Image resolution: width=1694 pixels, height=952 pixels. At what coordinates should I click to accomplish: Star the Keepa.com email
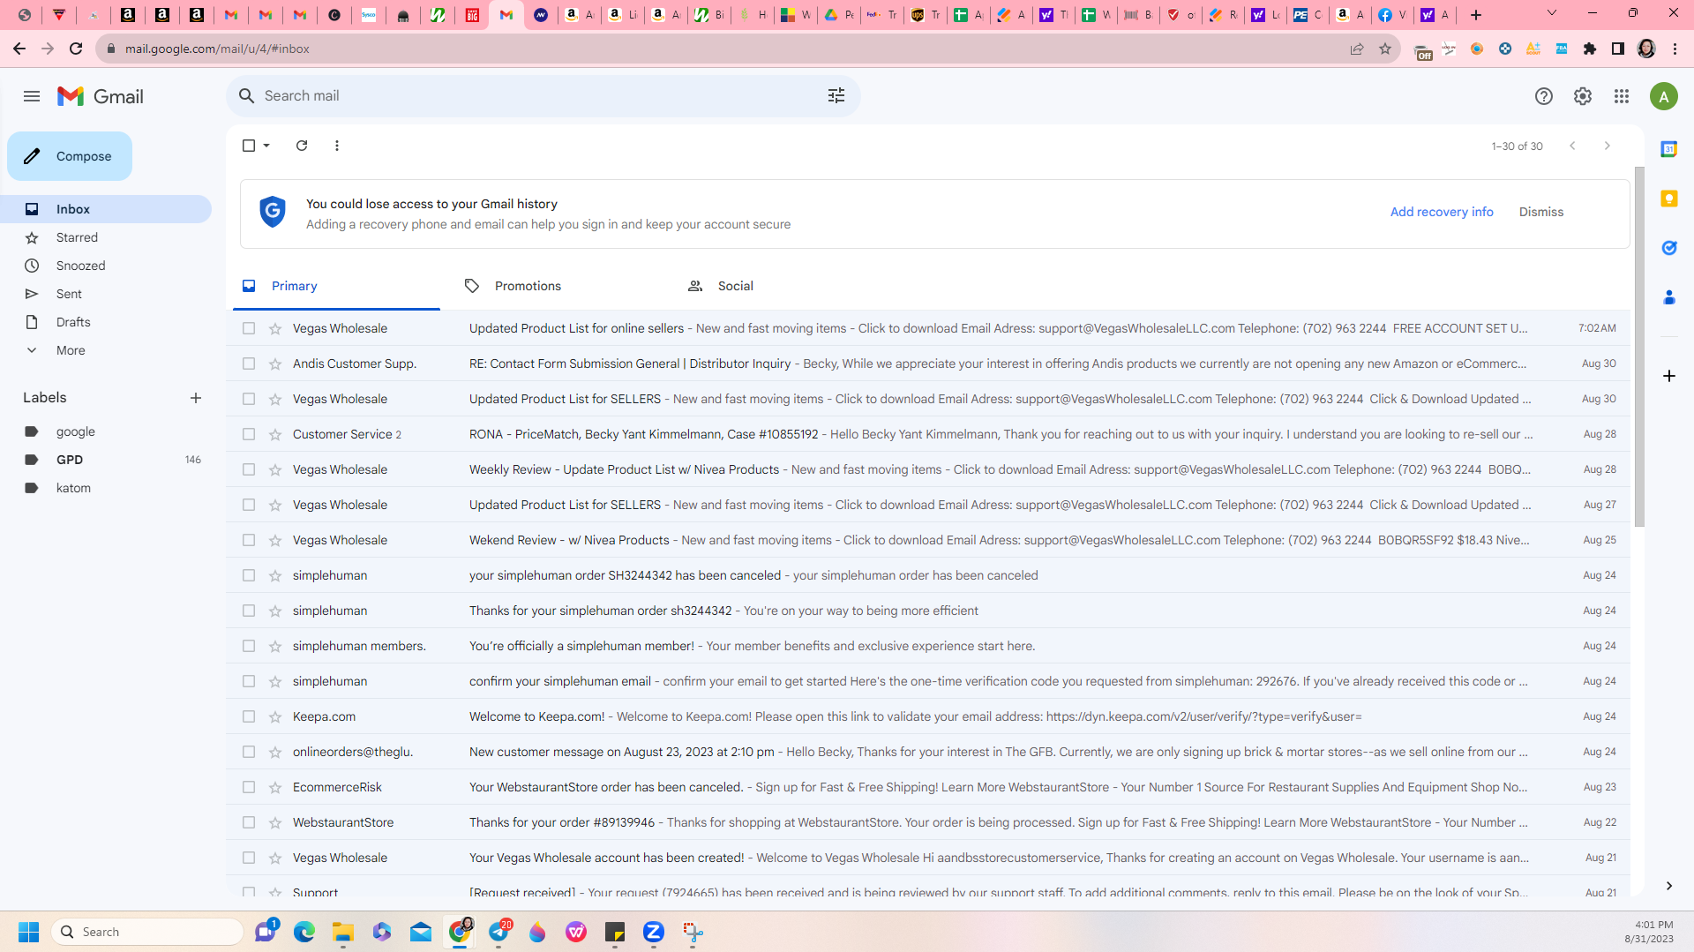(x=275, y=716)
